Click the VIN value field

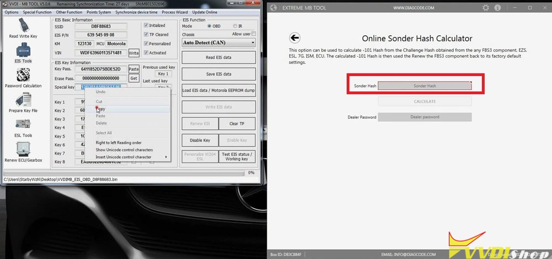[100, 53]
